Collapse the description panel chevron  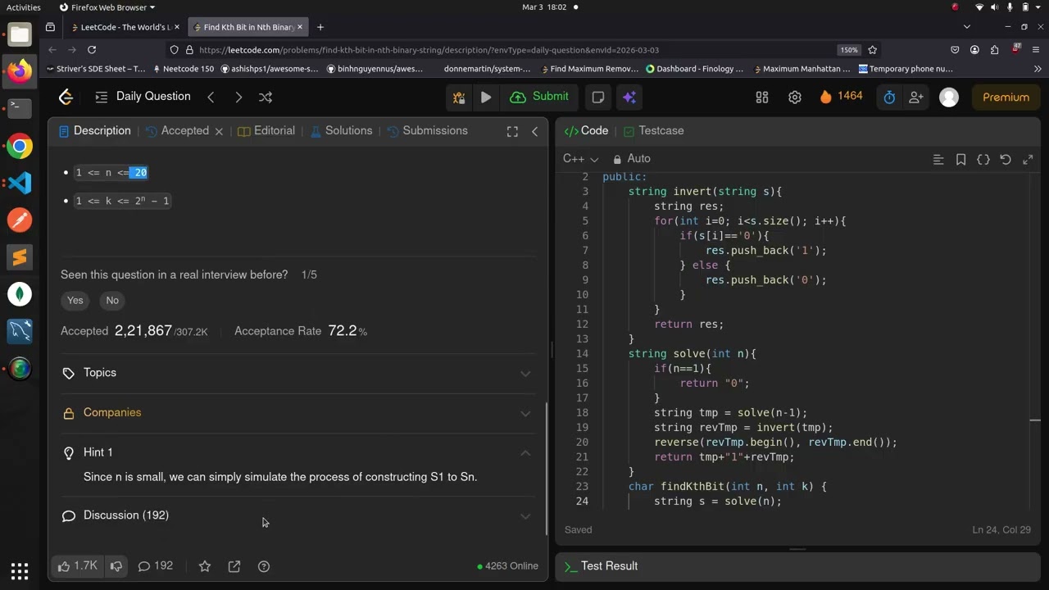(535, 131)
